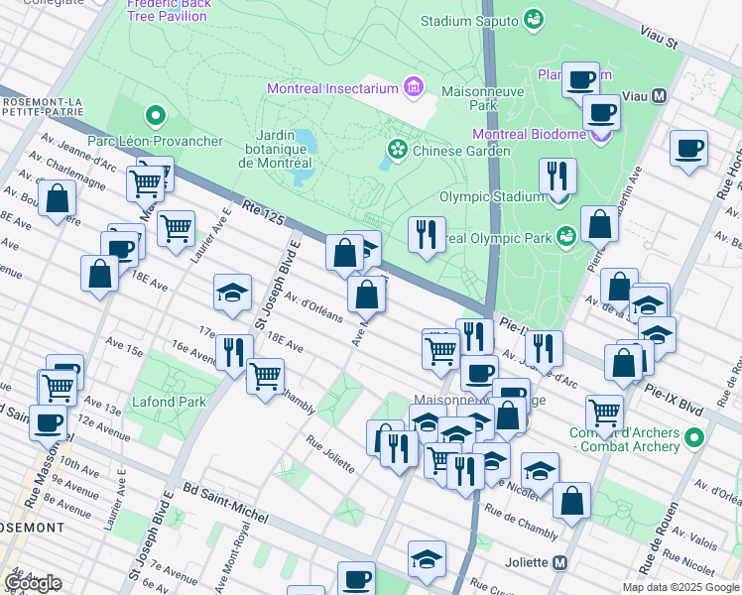The height and width of the screenshot is (595, 742).
Task: Select the Rue Joliette street label
Action: pyautogui.click(x=329, y=454)
